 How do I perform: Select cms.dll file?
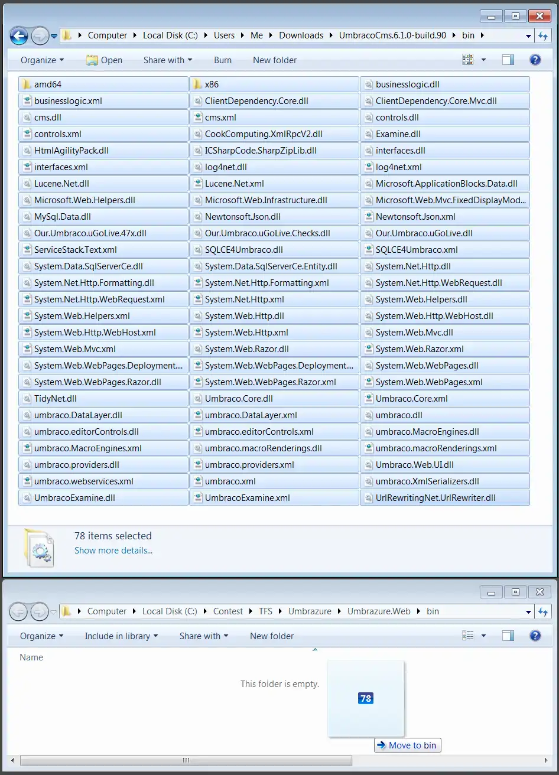pyautogui.click(x=103, y=118)
